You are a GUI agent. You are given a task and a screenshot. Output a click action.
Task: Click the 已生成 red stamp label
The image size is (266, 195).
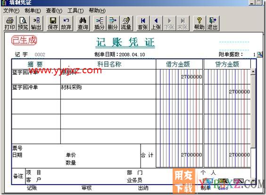[x=24, y=40]
